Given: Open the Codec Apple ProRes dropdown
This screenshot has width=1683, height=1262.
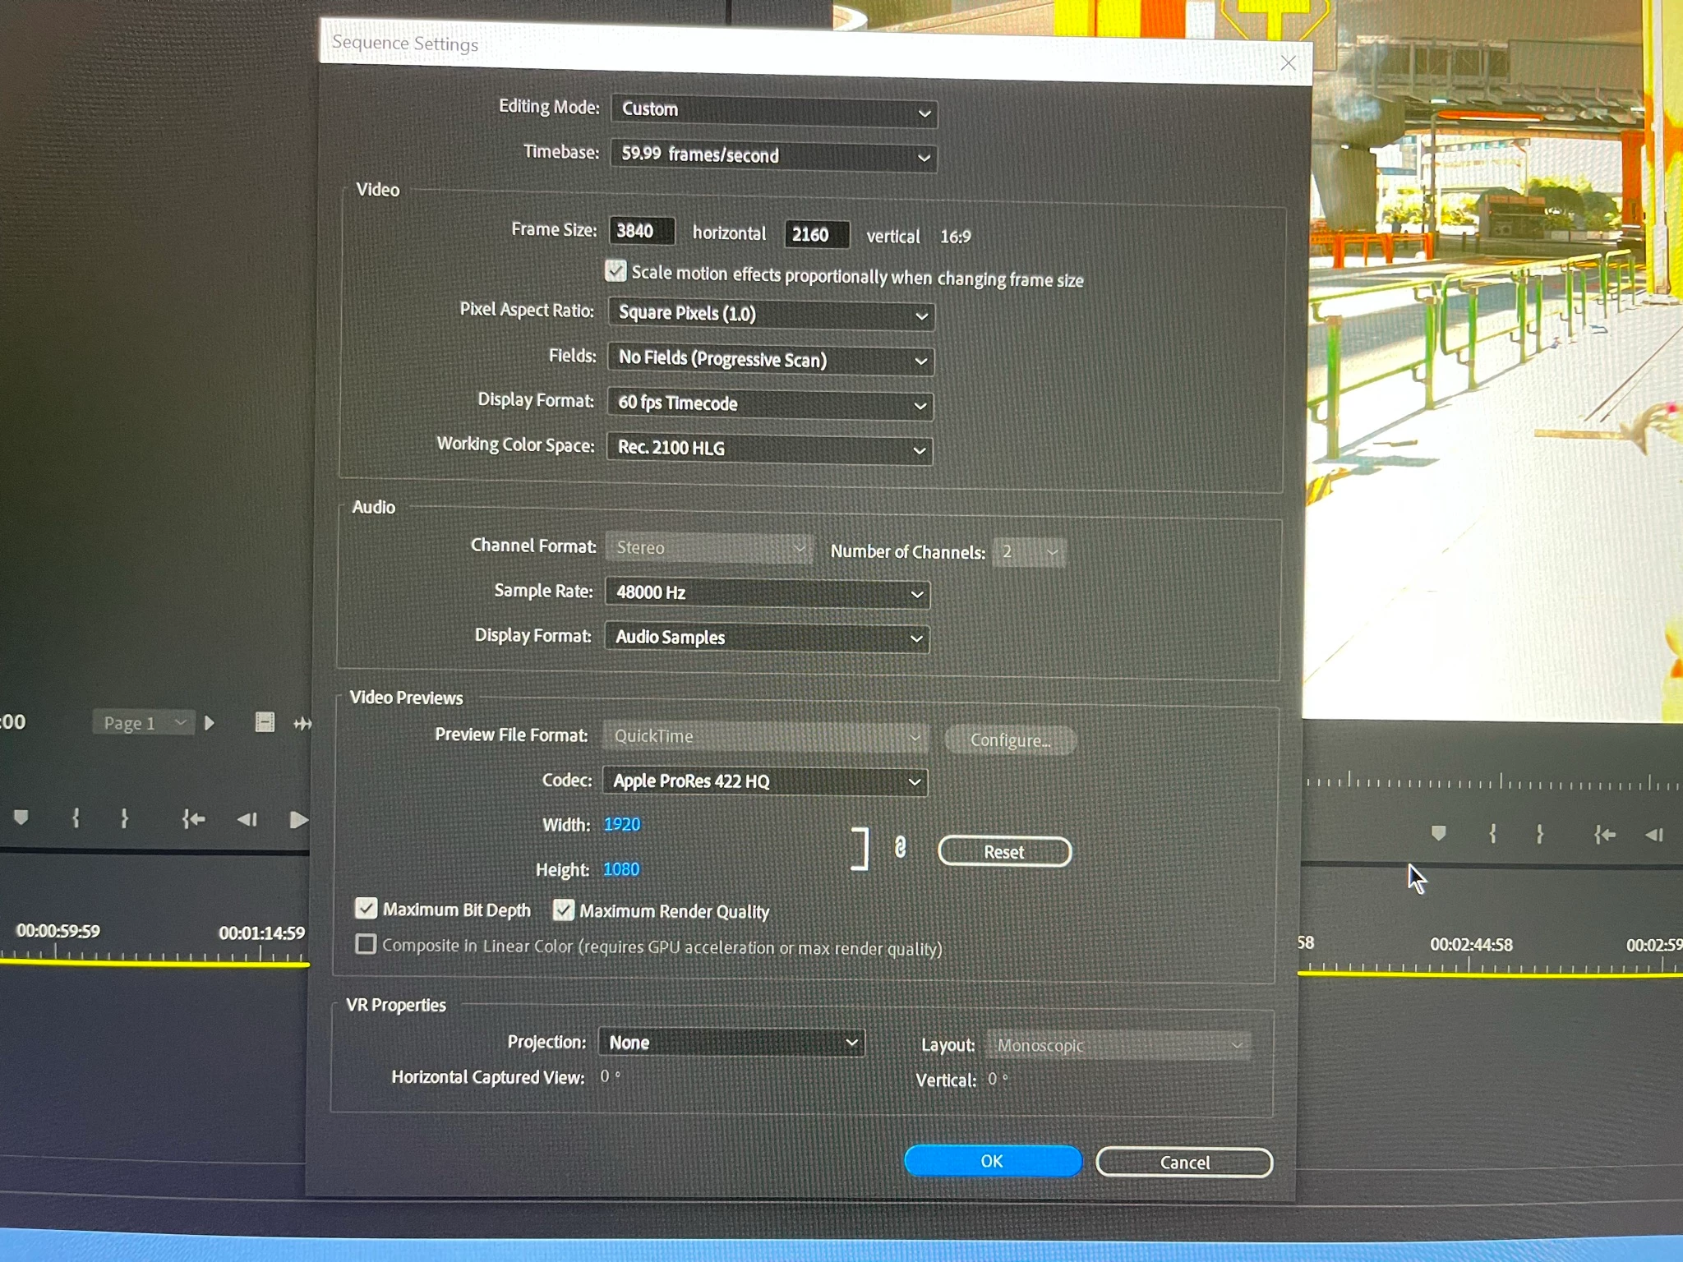Looking at the screenshot, I should point(765,781).
